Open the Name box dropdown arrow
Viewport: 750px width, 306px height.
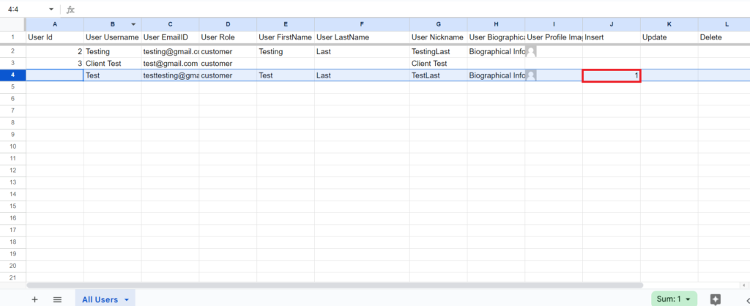click(51, 9)
